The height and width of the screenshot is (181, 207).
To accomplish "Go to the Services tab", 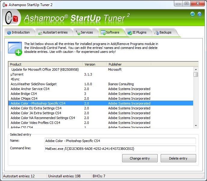I will tap(85, 32).
